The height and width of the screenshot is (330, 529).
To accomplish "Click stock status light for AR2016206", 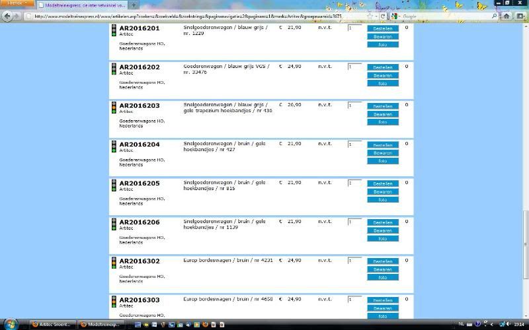I will 114,224.
